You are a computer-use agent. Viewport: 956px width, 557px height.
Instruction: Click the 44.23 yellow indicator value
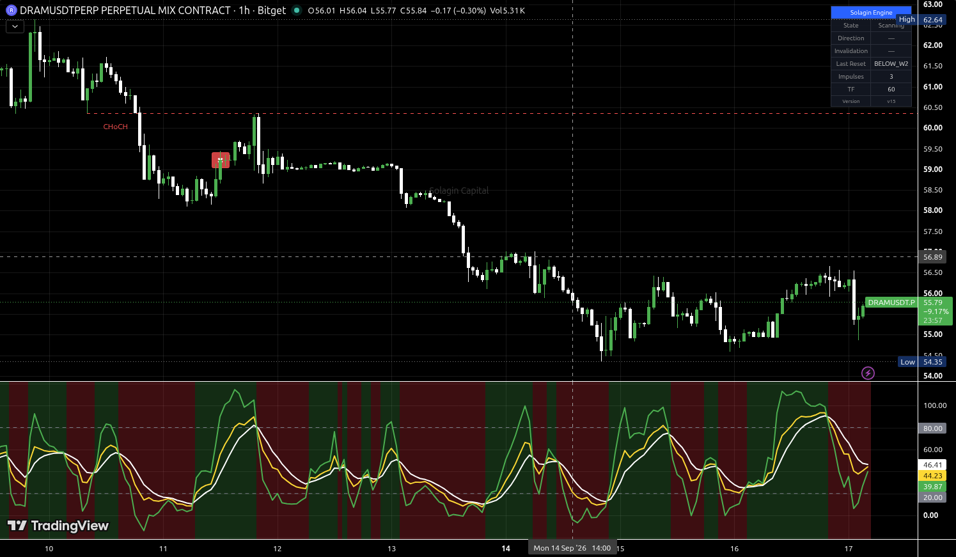933,476
